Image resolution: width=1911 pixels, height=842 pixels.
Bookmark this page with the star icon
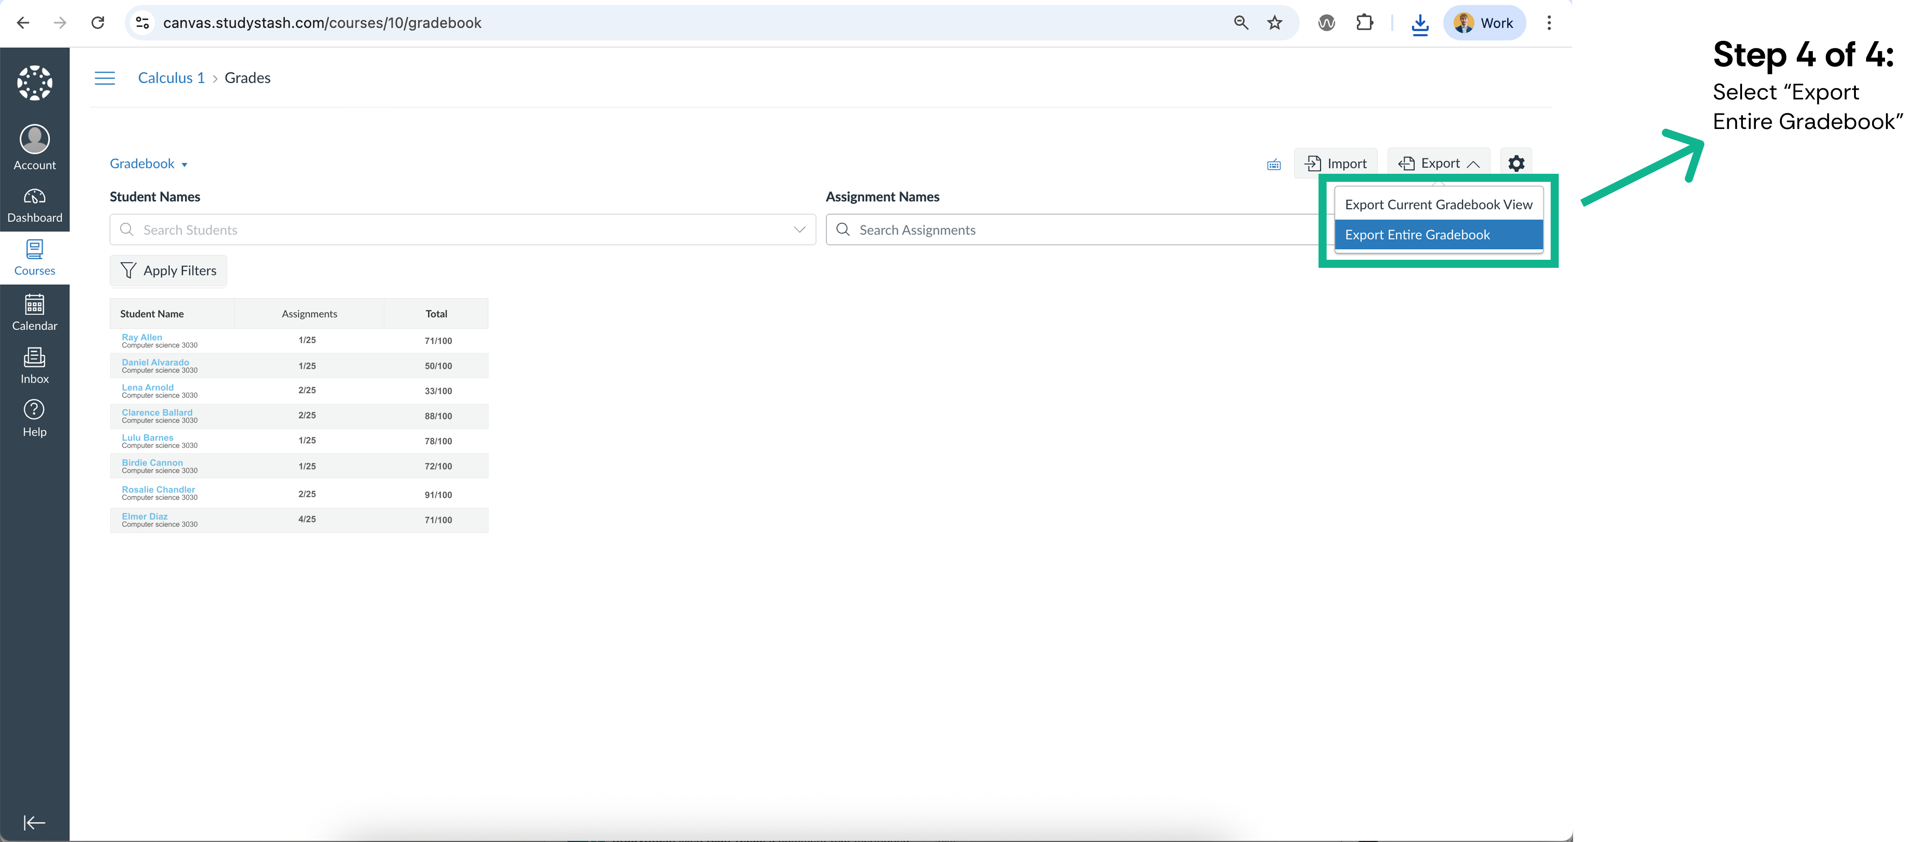[1275, 23]
